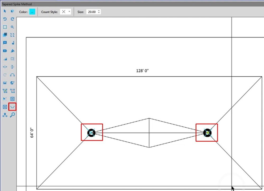This screenshot has height=191, width=264.
Task: Click the left spike count marker on drawing
Action: [x=92, y=133]
